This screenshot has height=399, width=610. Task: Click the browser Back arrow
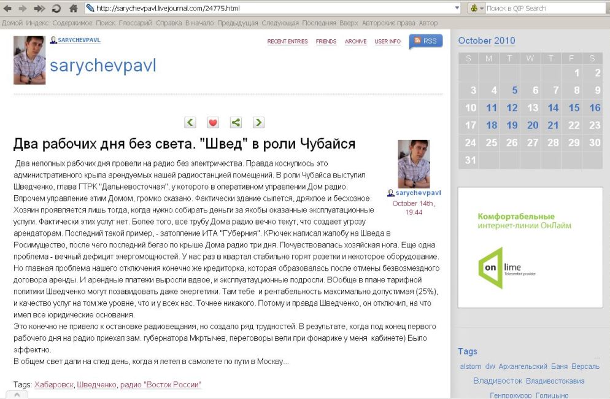click(x=7, y=9)
